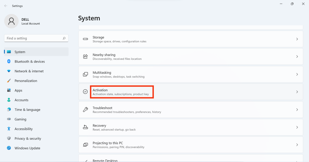Open Remote Desktop settings
This screenshot has width=309, height=162.
191,158
